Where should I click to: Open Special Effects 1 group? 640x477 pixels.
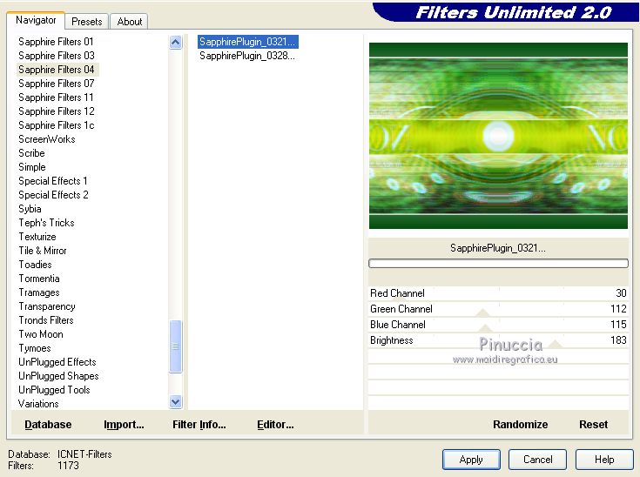point(52,181)
